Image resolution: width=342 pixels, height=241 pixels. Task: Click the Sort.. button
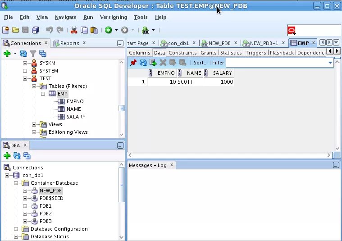point(200,63)
